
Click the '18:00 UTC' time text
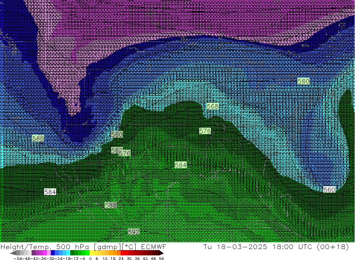coord(293,247)
